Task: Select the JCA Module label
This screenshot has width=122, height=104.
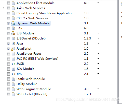Action: pyautogui.click(x=25, y=69)
